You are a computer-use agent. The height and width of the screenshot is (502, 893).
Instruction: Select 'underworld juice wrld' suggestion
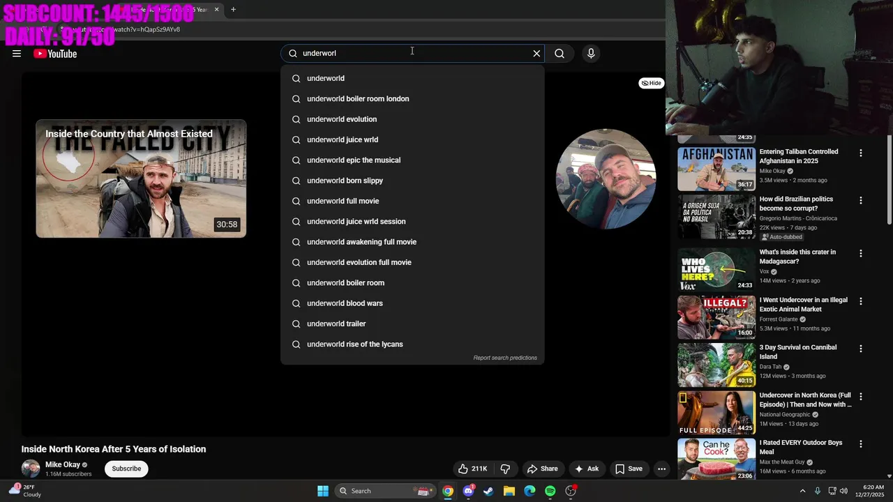click(412, 139)
